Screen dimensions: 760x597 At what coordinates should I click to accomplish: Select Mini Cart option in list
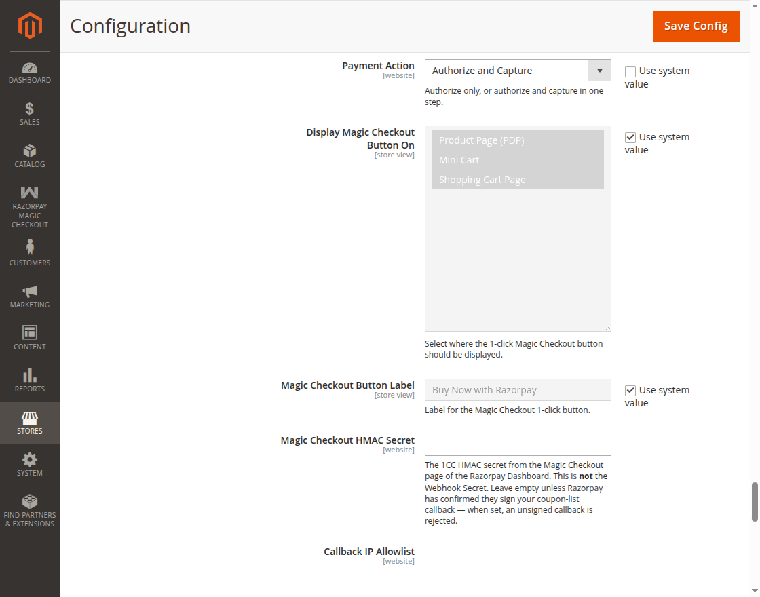(518, 160)
